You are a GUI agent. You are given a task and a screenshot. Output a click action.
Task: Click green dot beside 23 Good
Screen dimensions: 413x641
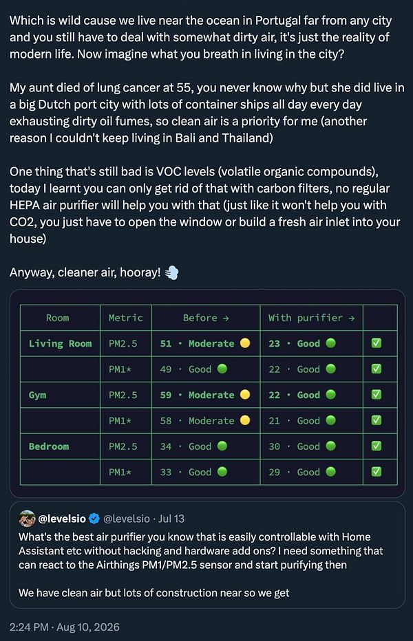point(330,343)
